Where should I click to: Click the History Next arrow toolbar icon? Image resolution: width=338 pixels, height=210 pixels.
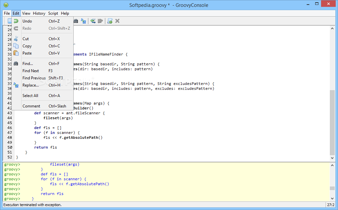point(100,21)
